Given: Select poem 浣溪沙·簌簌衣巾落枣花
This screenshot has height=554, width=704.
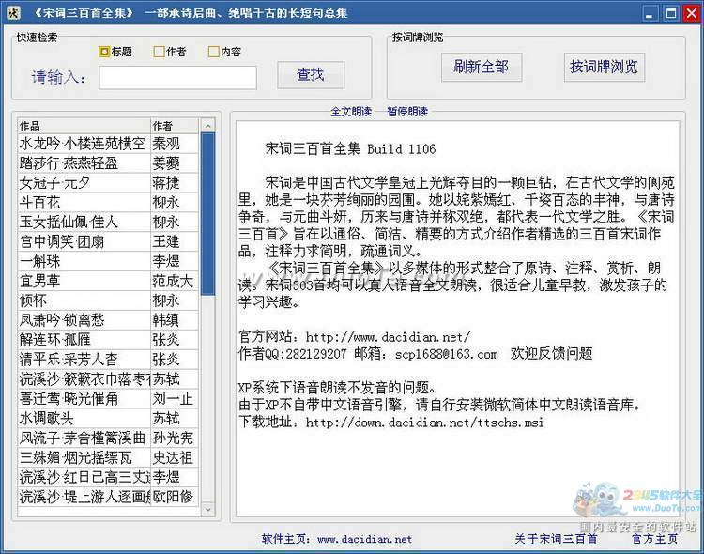Looking at the screenshot, I should 84,378.
